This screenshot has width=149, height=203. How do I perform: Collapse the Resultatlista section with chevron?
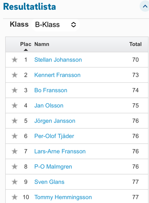tap(145, 6)
